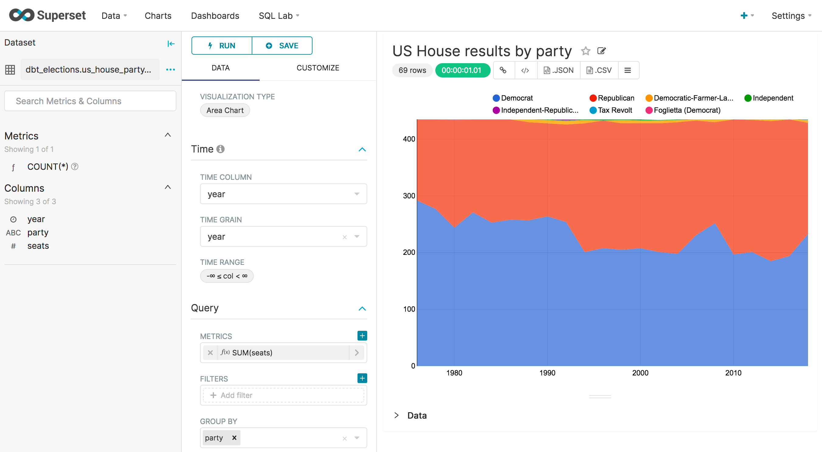Open the Dashboards menu item
Viewport: 822px width, 452px height.
tap(215, 15)
